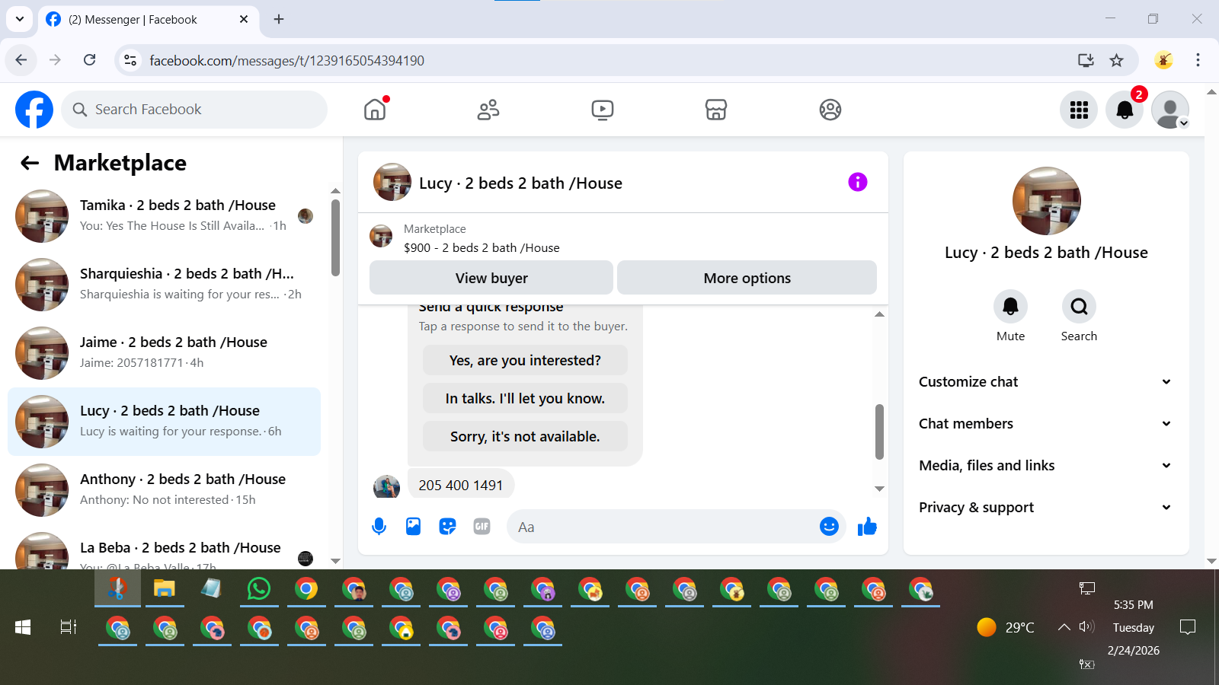Viewport: 1219px width, 685px height.
Task: Open Sharquieshia's conversation
Action: 165,285
